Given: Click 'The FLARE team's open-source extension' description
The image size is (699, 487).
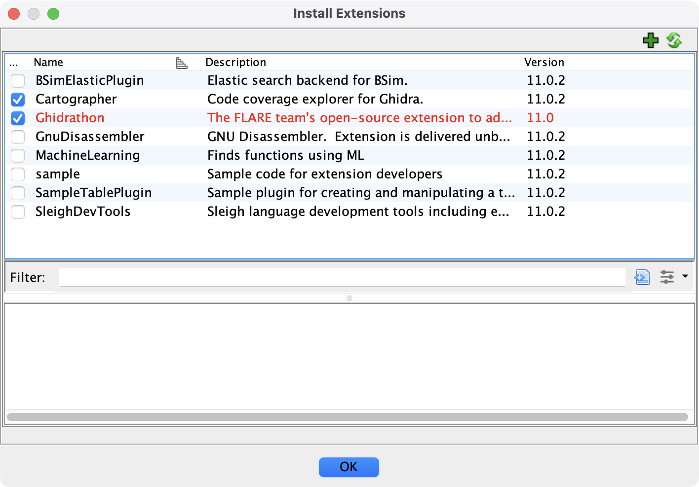Looking at the screenshot, I should [360, 118].
